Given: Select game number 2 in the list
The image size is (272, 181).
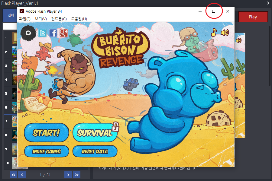Looking at the screenshot, I should click(10, 52).
